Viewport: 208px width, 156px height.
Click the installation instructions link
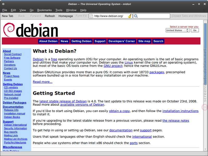[x=180, y=111]
